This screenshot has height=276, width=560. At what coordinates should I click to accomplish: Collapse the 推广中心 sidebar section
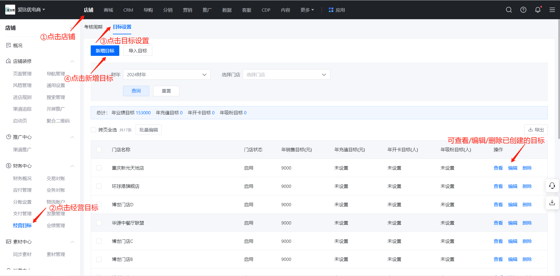(72, 137)
